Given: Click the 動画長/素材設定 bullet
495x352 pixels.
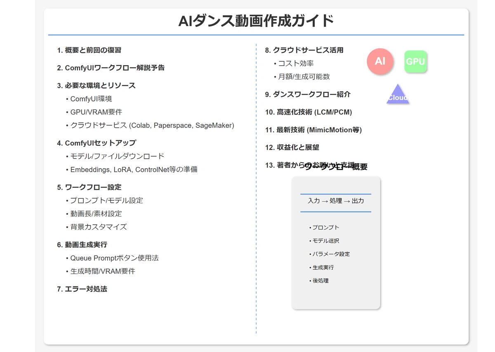Looking at the screenshot, I should [94, 214].
